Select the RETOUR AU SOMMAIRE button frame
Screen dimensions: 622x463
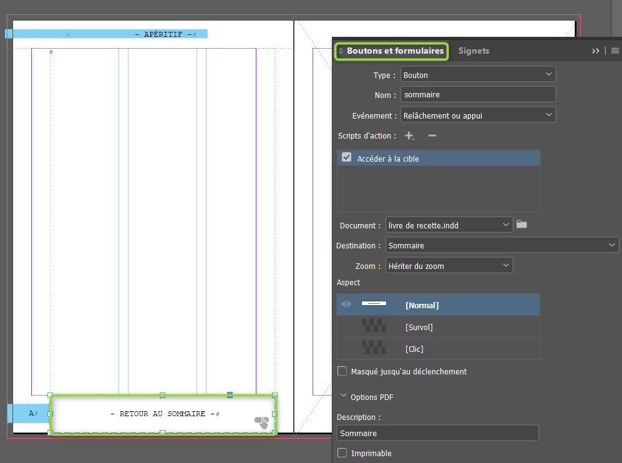[163, 414]
